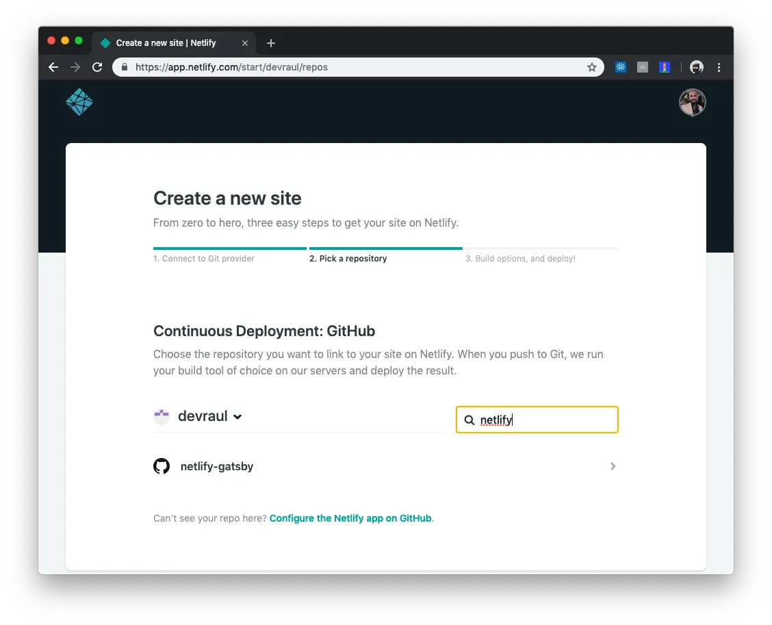Screen dimensions: 772x625
Task: Bookmark this page with the star icon
Action: [592, 67]
